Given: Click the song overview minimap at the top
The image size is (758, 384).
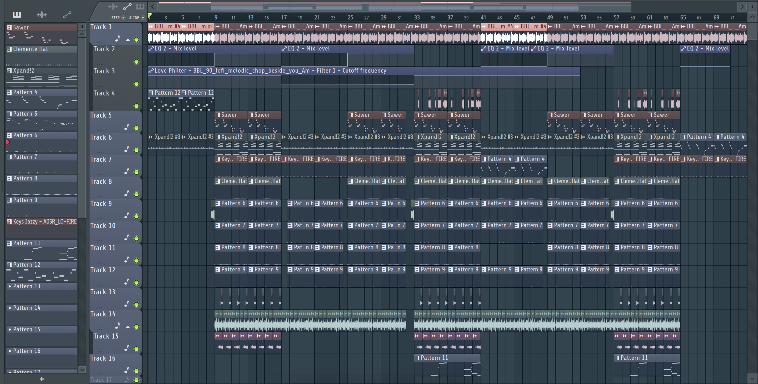Looking at the screenshot, I should point(395,6).
